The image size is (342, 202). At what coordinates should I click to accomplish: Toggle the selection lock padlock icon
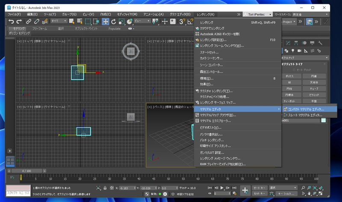[x=105, y=188]
